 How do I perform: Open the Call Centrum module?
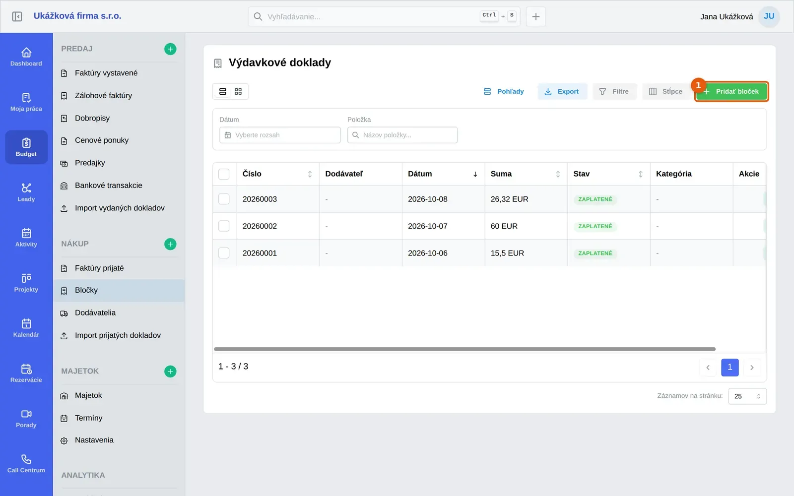(26, 463)
